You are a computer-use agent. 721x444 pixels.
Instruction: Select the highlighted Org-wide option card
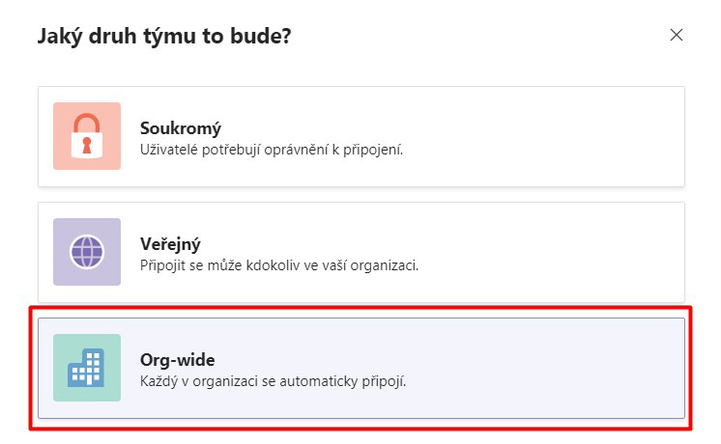pos(361,369)
